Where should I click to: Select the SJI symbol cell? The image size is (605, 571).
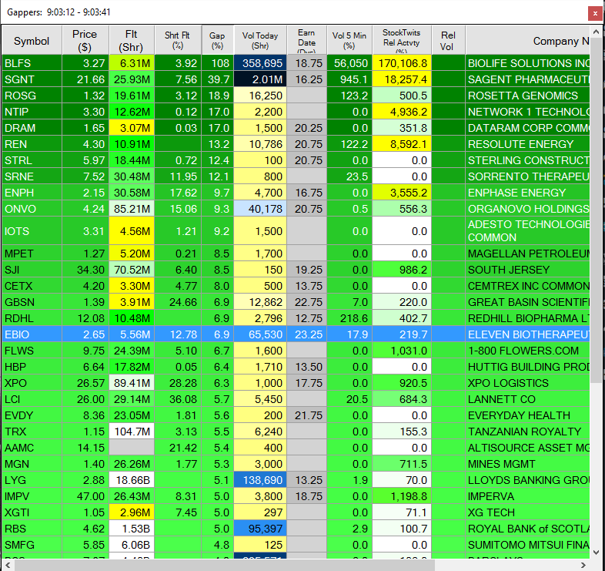pos(32,270)
